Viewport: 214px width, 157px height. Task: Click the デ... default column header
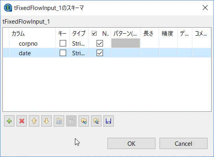tap(185, 33)
